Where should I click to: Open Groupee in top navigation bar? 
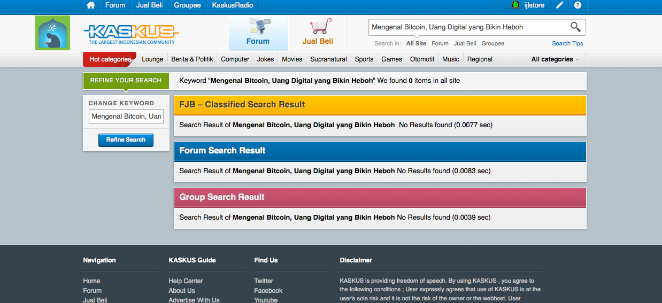pos(187,5)
